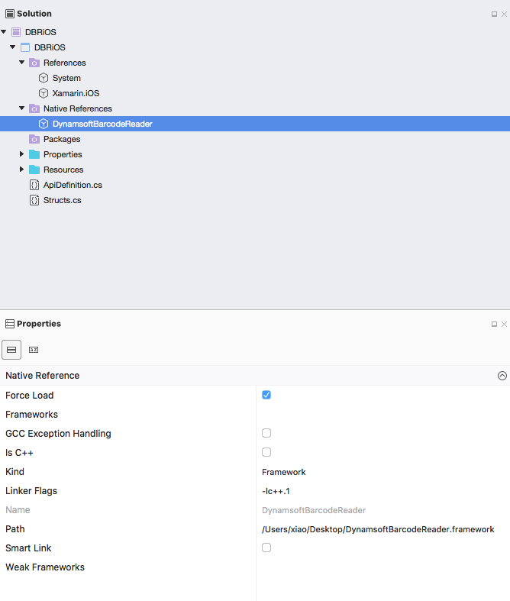This screenshot has width=510, height=601.
Task: Collapse the Native Reference property section
Action: click(502, 376)
